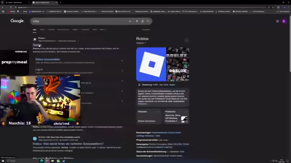Image resolution: width=291 pixels, height=163 pixels.
Task: Open the 'Roblox: Was steckt hinter der beliebten Spieleplattform?' result
Action: click(x=68, y=144)
